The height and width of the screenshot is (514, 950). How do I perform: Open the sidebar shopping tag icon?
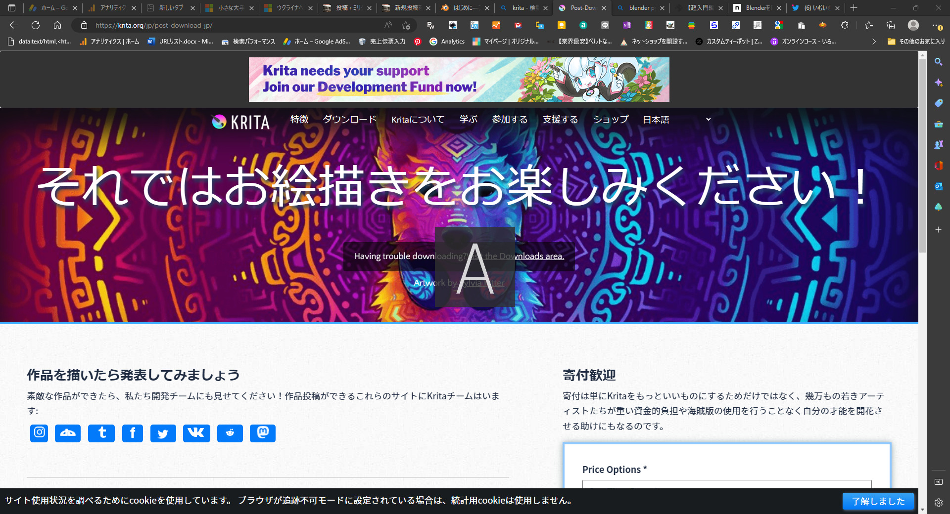click(938, 103)
